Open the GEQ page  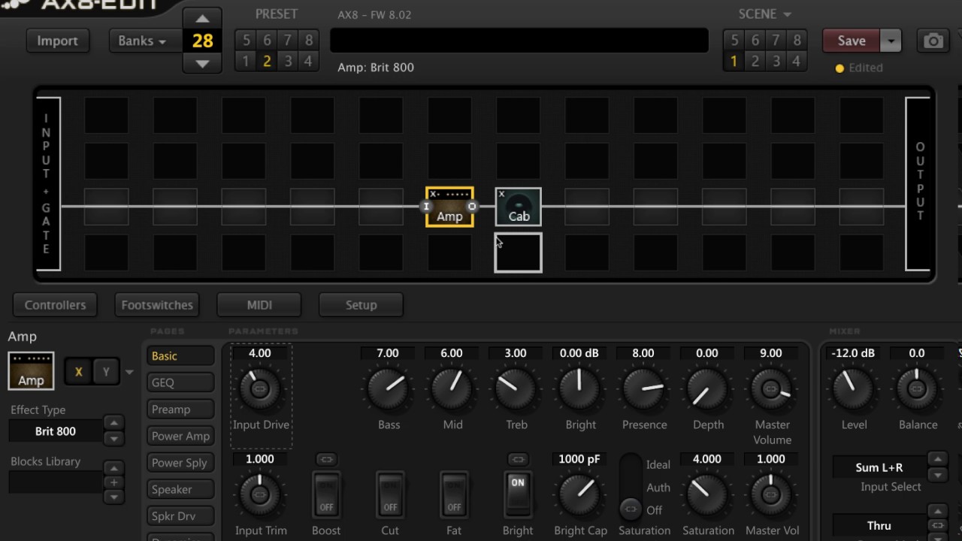coord(180,382)
